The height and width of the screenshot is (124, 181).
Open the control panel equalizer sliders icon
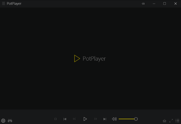(10, 121)
